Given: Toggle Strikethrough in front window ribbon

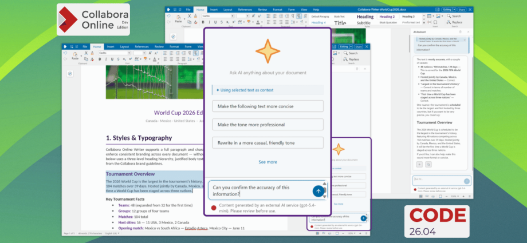Looking at the screenshot, I should [119, 59].
